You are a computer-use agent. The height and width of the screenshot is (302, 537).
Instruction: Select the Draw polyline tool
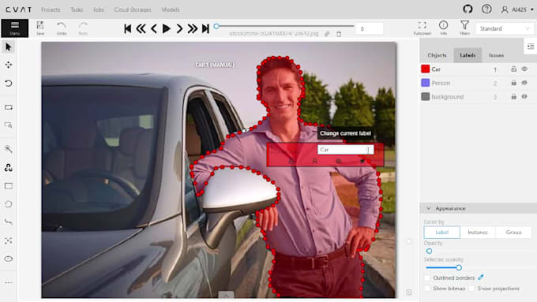(x=9, y=222)
